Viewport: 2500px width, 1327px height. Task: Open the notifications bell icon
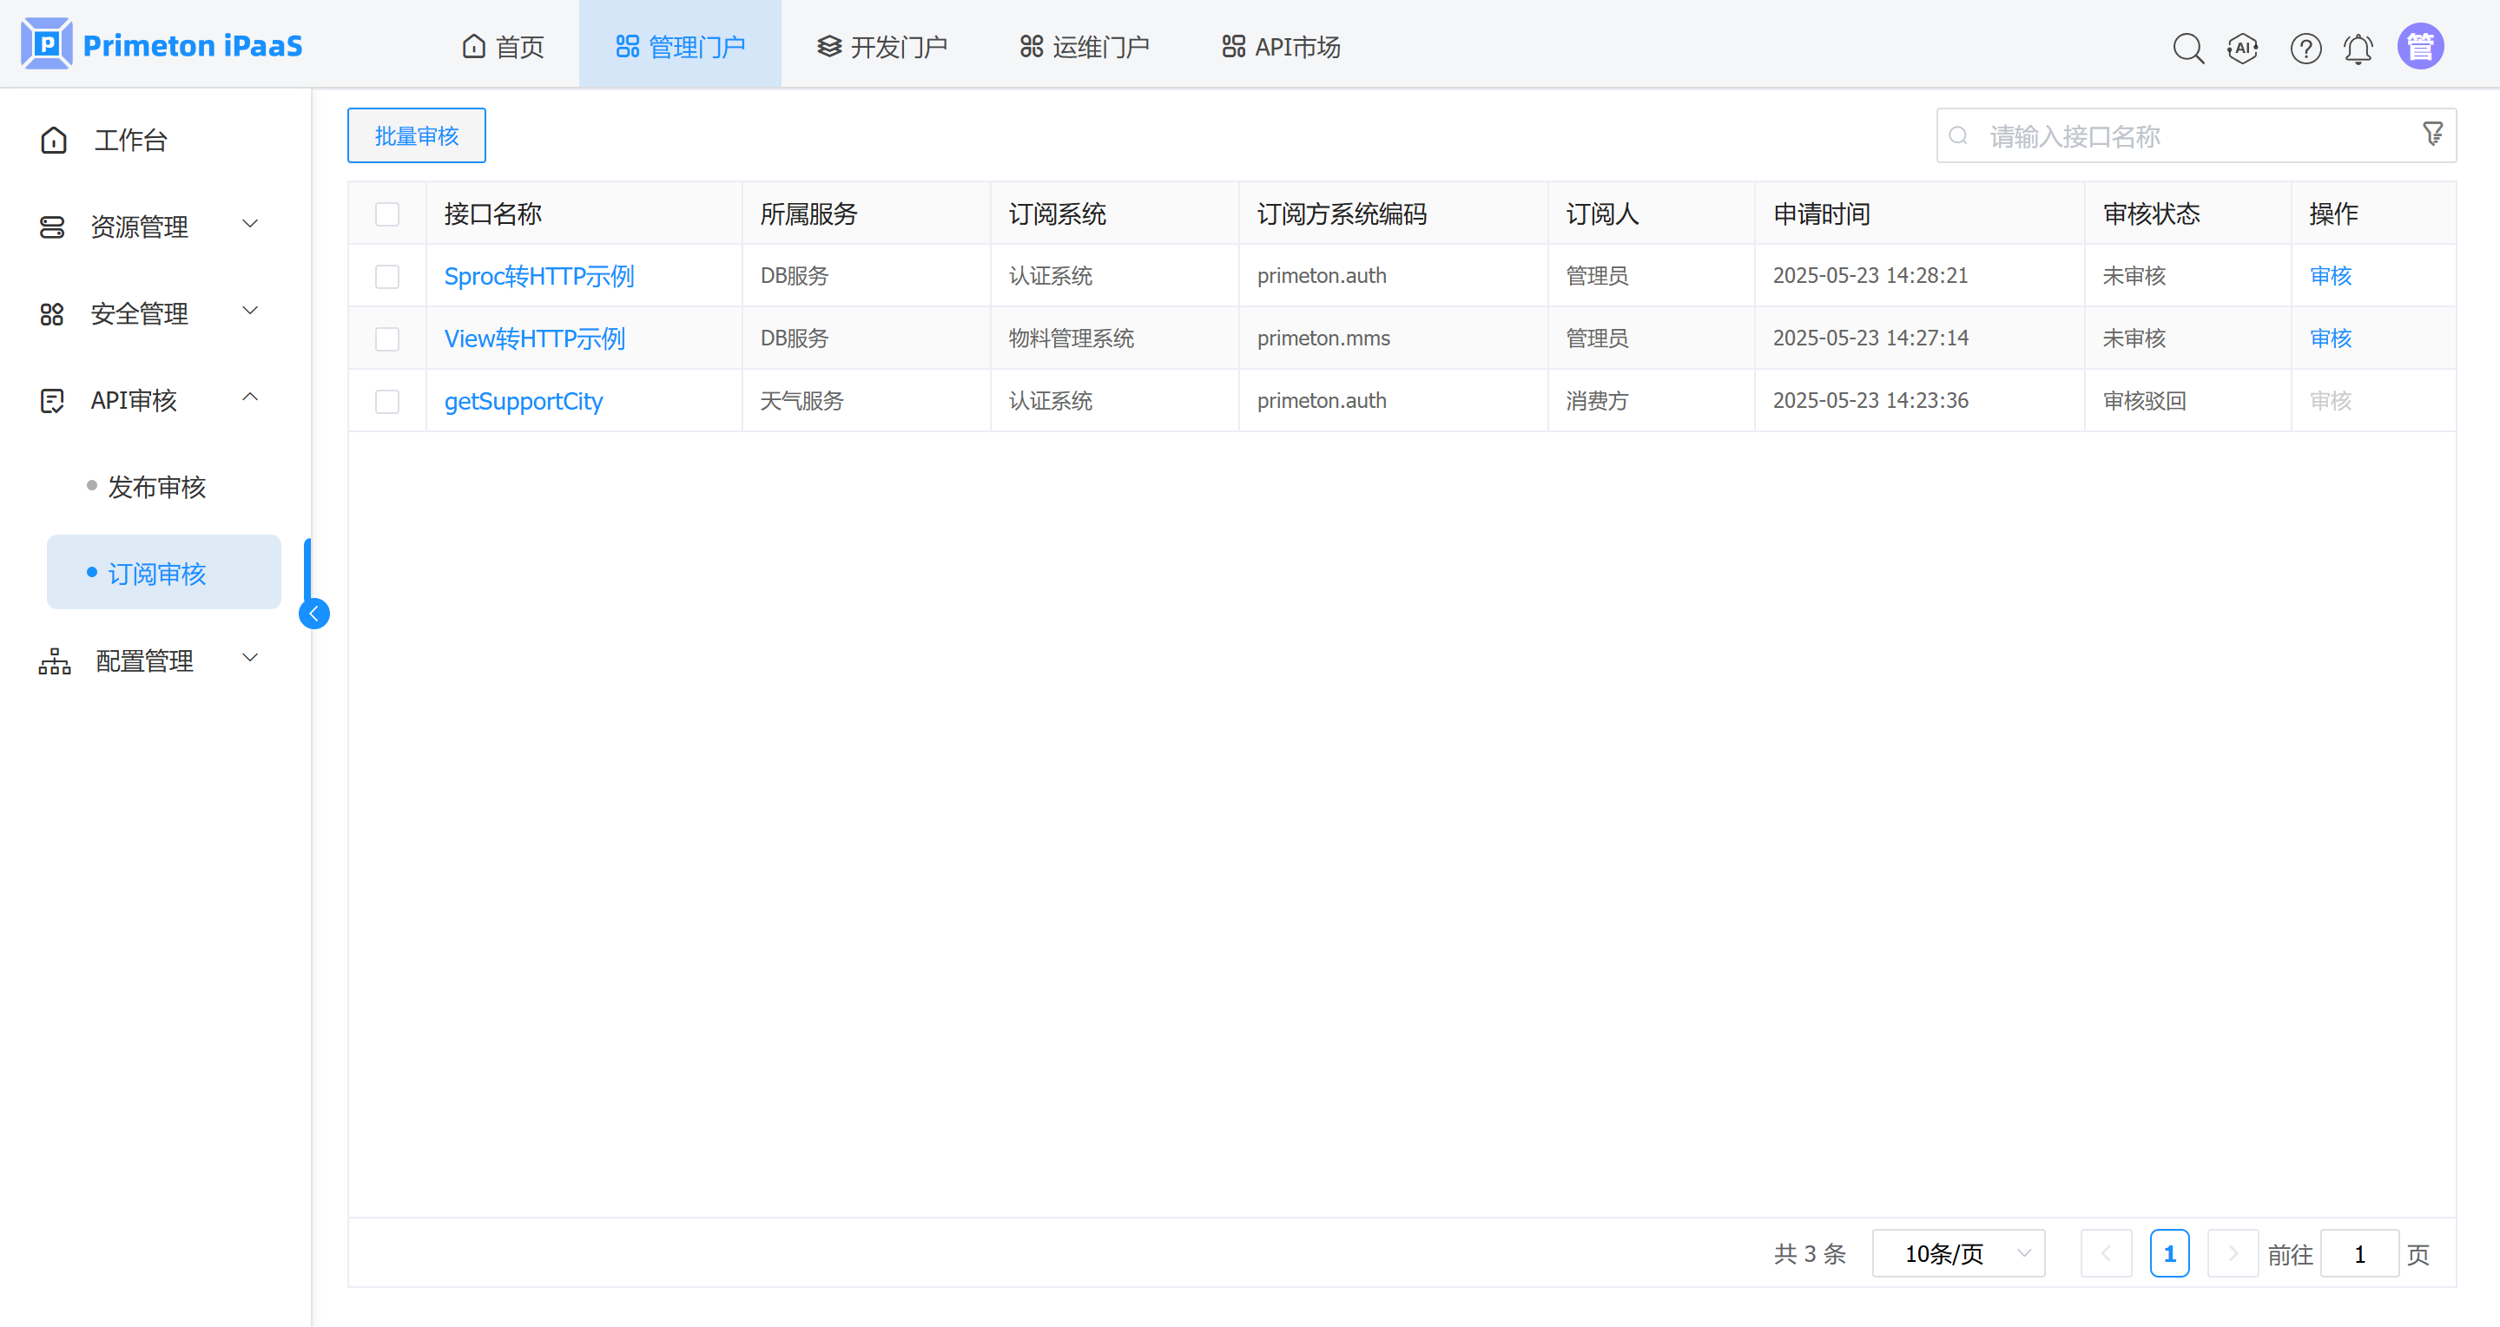pyautogui.click(x=2358, y=48)
